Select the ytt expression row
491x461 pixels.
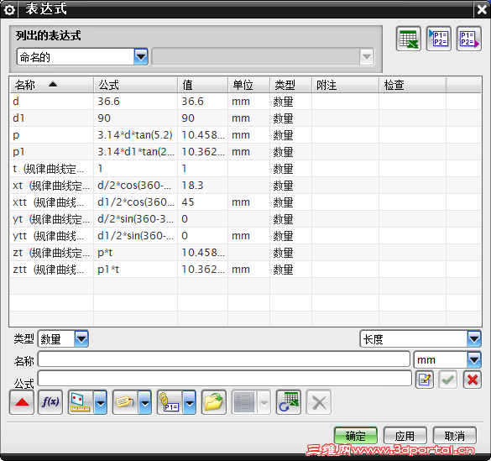(x=245, y=236)
